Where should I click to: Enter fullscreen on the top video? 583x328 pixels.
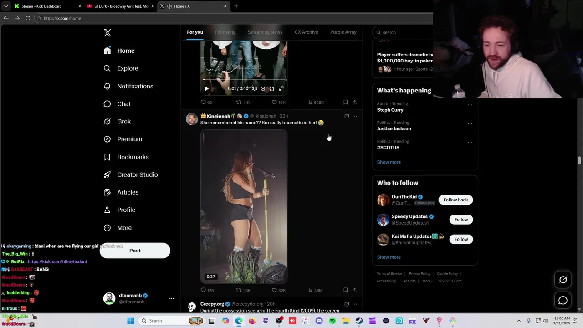click(x=281, y=89)
